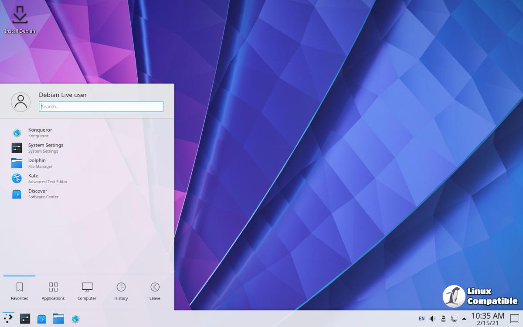Click the Debian Live user avatar
Viewport: 523px width, 327px height.
pyautogui.click(x=20, y=102)
